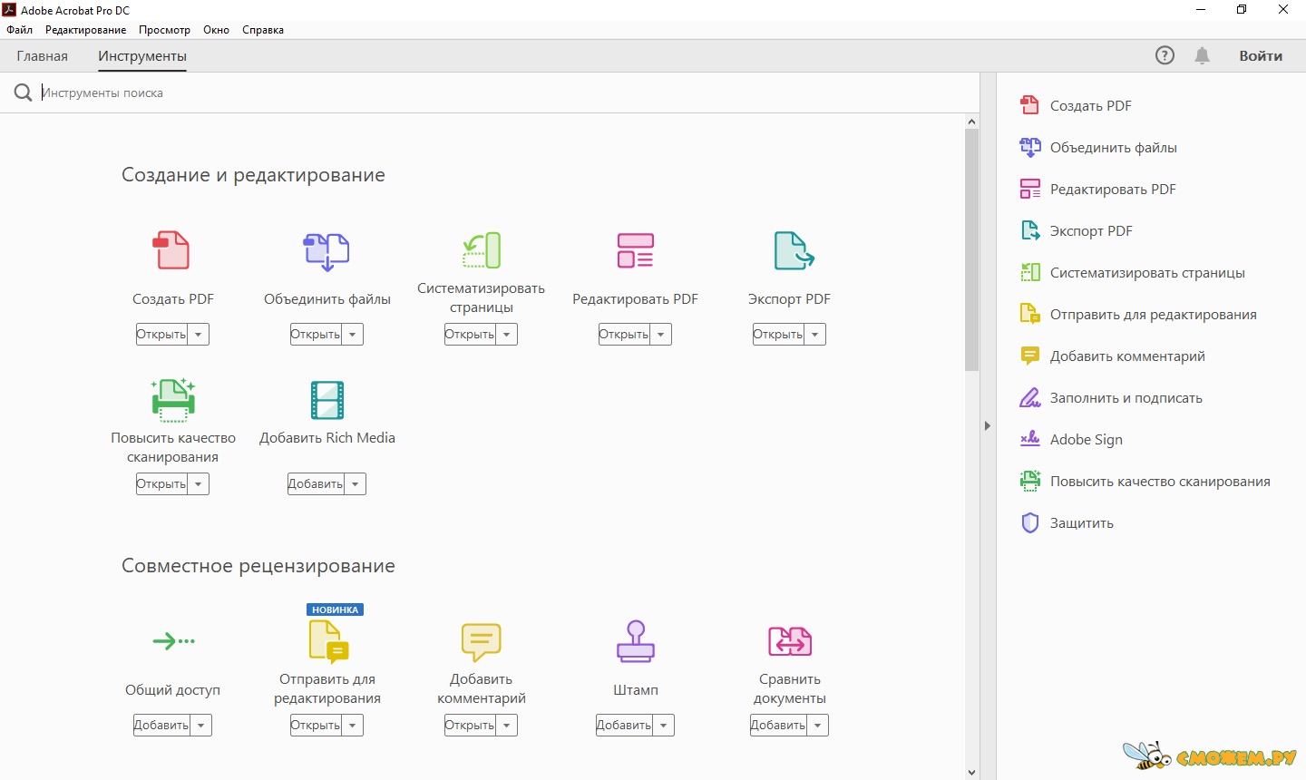This screenshot has width=1306, height=780.
Task: Click Adobe Sign label in right sidebar
Action: [1087, 440]
